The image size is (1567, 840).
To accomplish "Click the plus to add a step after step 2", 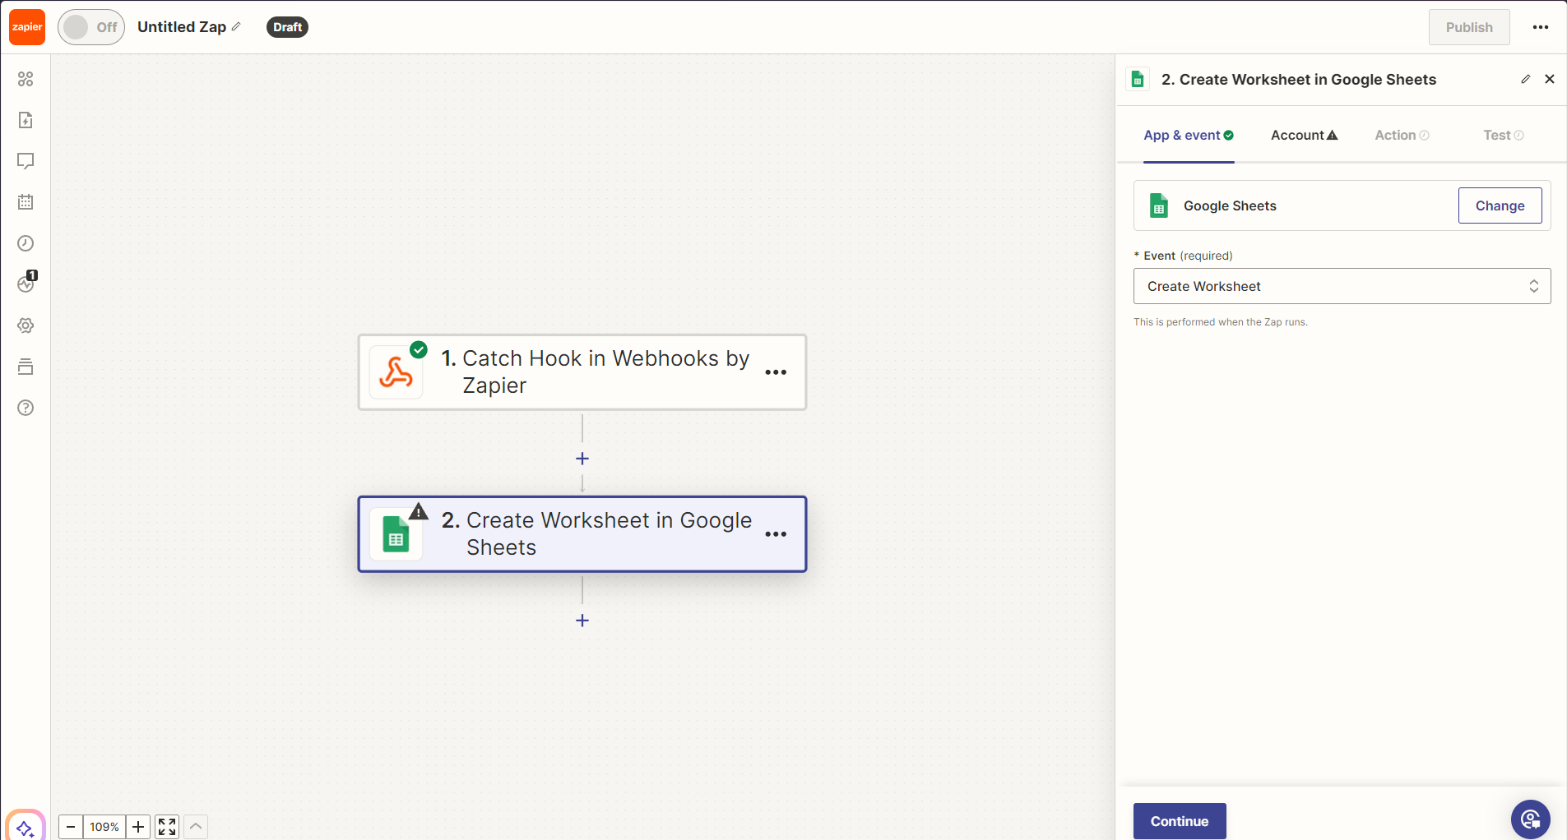I will [x=582, y=621].
